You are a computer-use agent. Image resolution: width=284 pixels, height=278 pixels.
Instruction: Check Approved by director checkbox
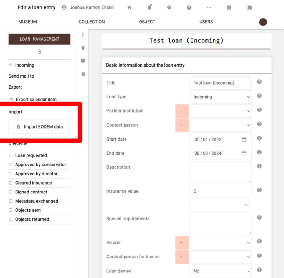coord(11,174)
